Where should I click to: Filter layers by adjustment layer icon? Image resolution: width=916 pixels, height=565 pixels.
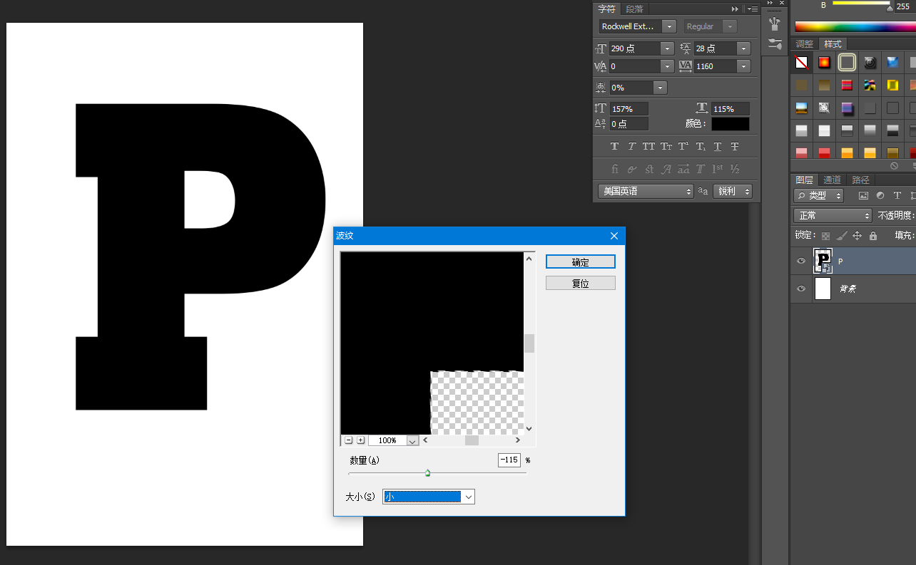point(880,195)
